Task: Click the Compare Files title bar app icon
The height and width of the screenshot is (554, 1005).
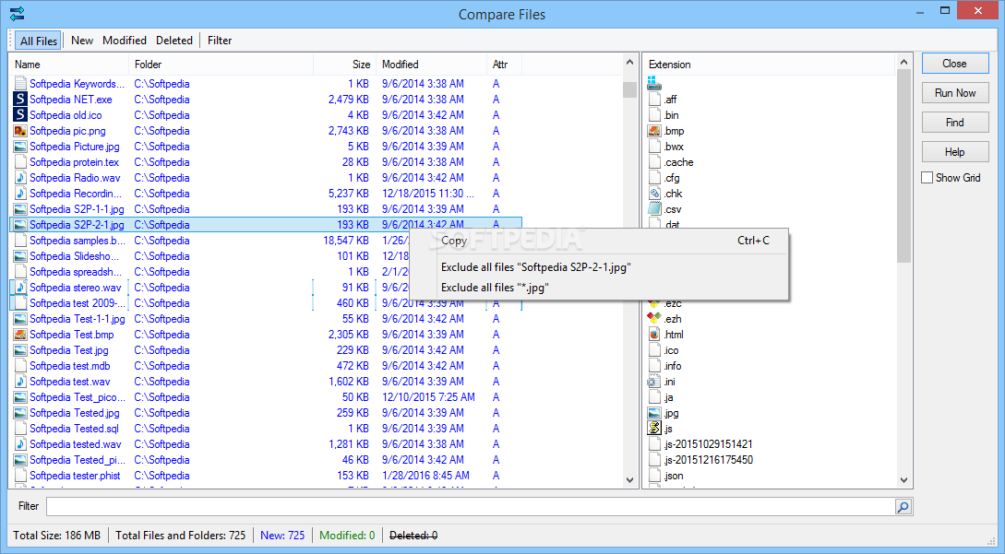Action: (18, 14)
